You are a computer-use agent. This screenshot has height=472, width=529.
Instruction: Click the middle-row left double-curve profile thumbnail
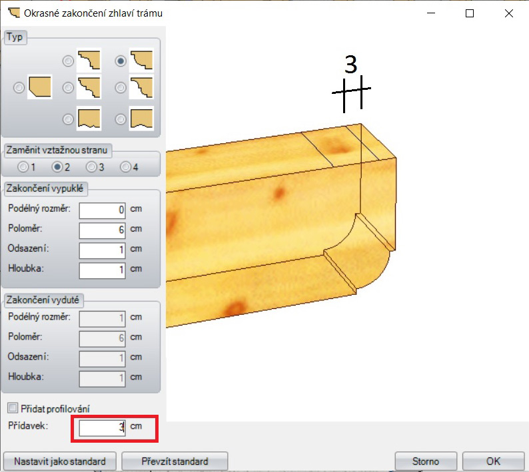click(x=89, y=87)
